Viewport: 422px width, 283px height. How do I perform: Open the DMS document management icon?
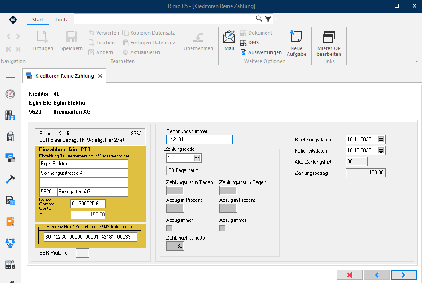pos(243,43)
